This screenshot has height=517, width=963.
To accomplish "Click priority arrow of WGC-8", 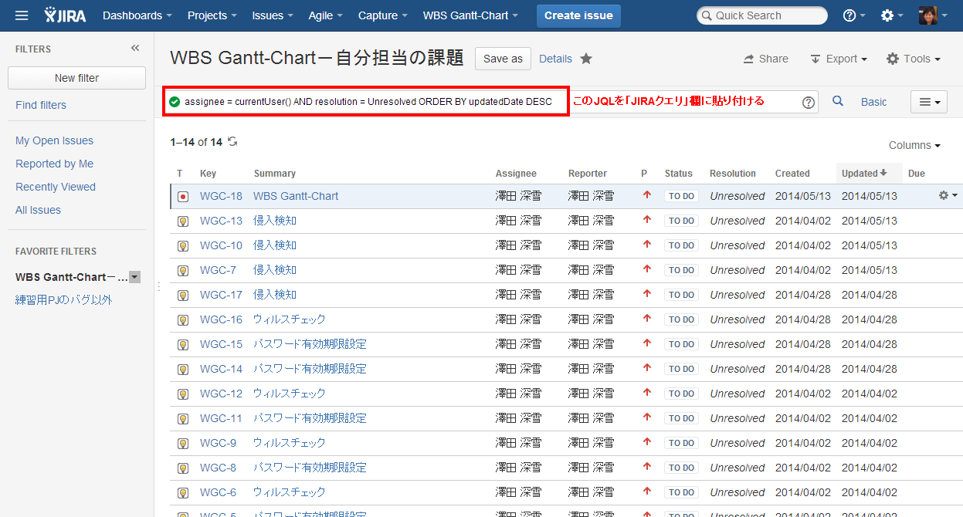I will tap(647, 467).
